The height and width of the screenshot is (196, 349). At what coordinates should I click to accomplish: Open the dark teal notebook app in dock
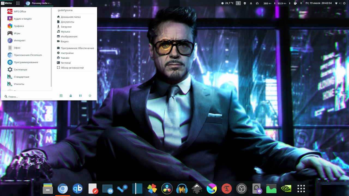tap(137, 188)
